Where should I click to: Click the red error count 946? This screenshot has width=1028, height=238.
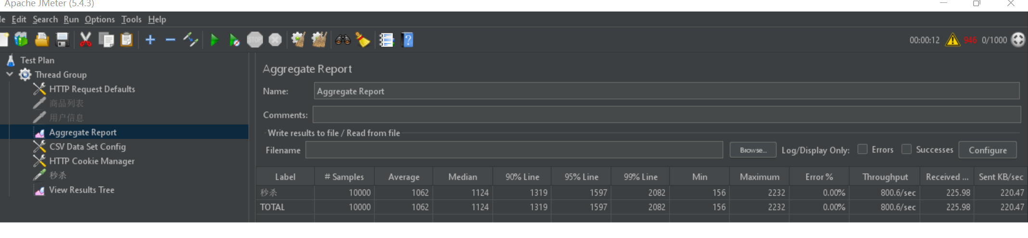point(970,40)
